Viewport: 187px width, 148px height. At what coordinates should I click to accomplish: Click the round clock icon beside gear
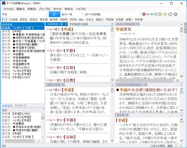(x=170, y=14)
